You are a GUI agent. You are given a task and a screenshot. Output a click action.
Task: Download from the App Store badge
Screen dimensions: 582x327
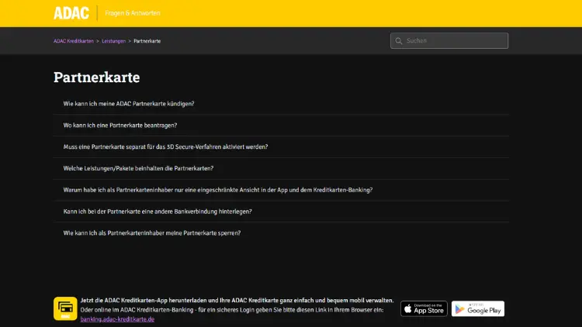424,308
